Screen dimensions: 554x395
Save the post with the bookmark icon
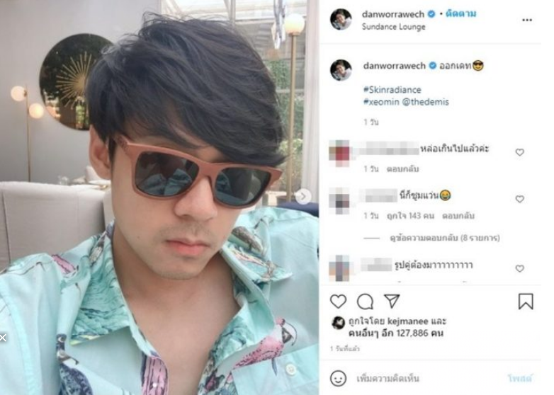(526, 302)
